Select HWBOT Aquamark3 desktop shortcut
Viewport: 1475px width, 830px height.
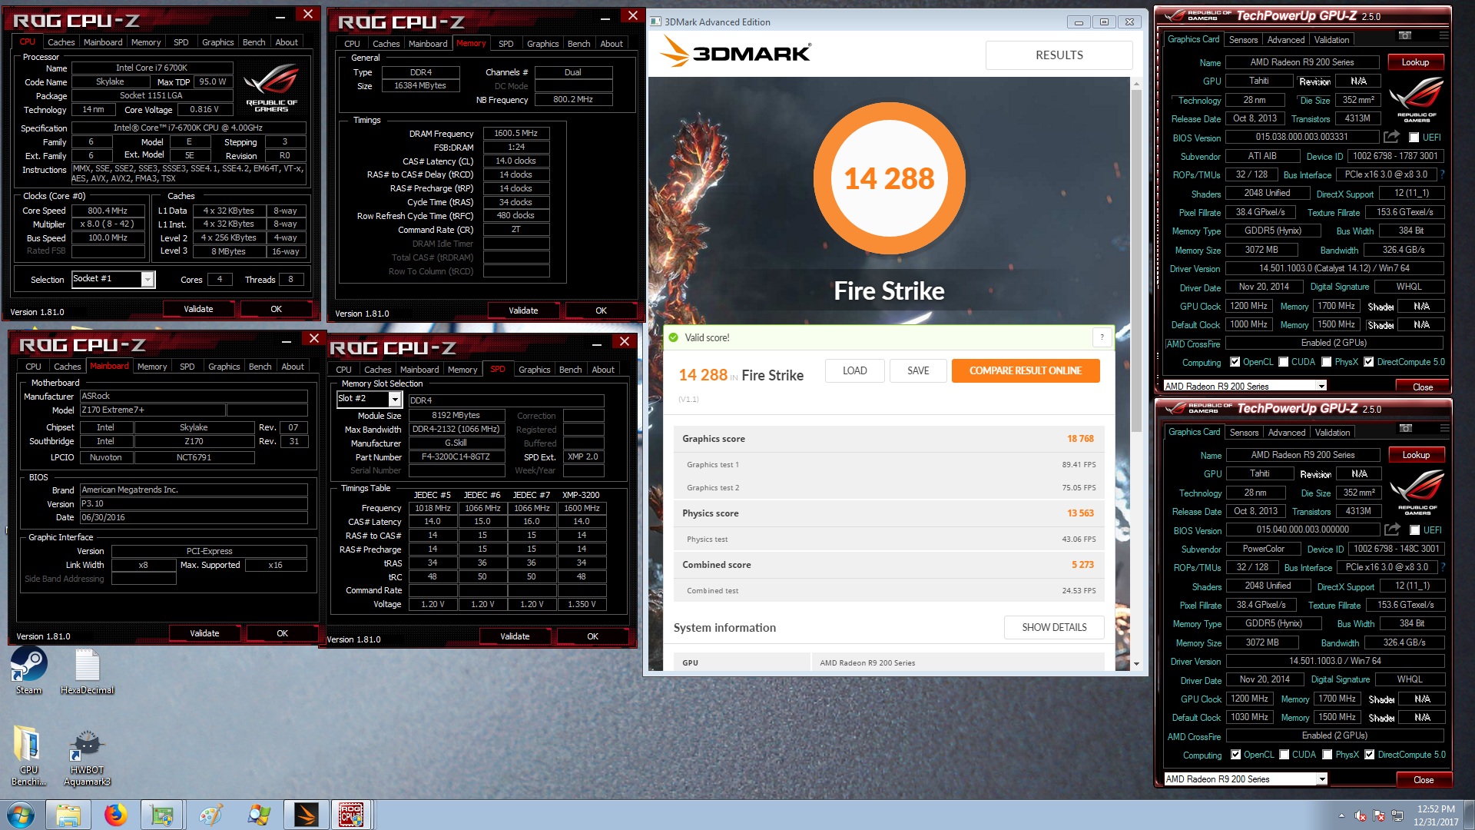(87, 758)
